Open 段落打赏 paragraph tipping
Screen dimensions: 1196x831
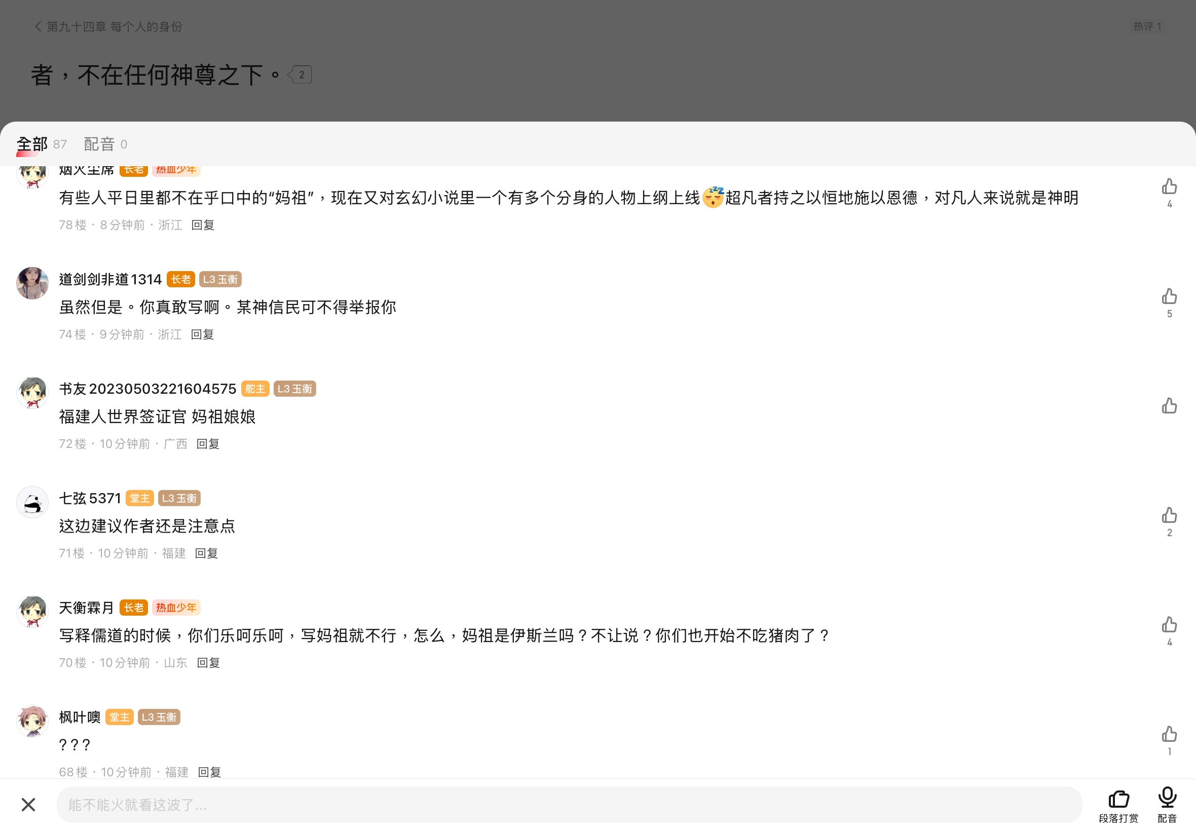coord(1118,806)
